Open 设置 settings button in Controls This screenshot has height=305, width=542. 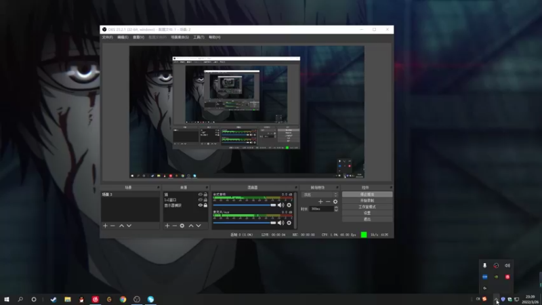[x=367, y=213]
